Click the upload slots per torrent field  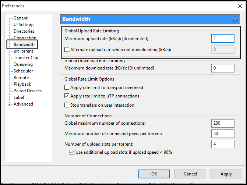pyautogui.click(x=223, y=144)
